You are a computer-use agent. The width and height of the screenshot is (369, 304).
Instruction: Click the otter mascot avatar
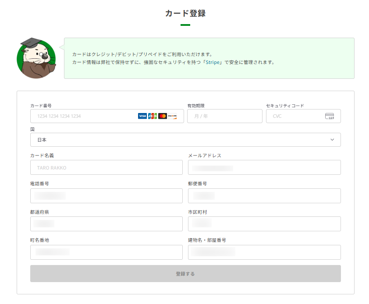pos(36,58)
